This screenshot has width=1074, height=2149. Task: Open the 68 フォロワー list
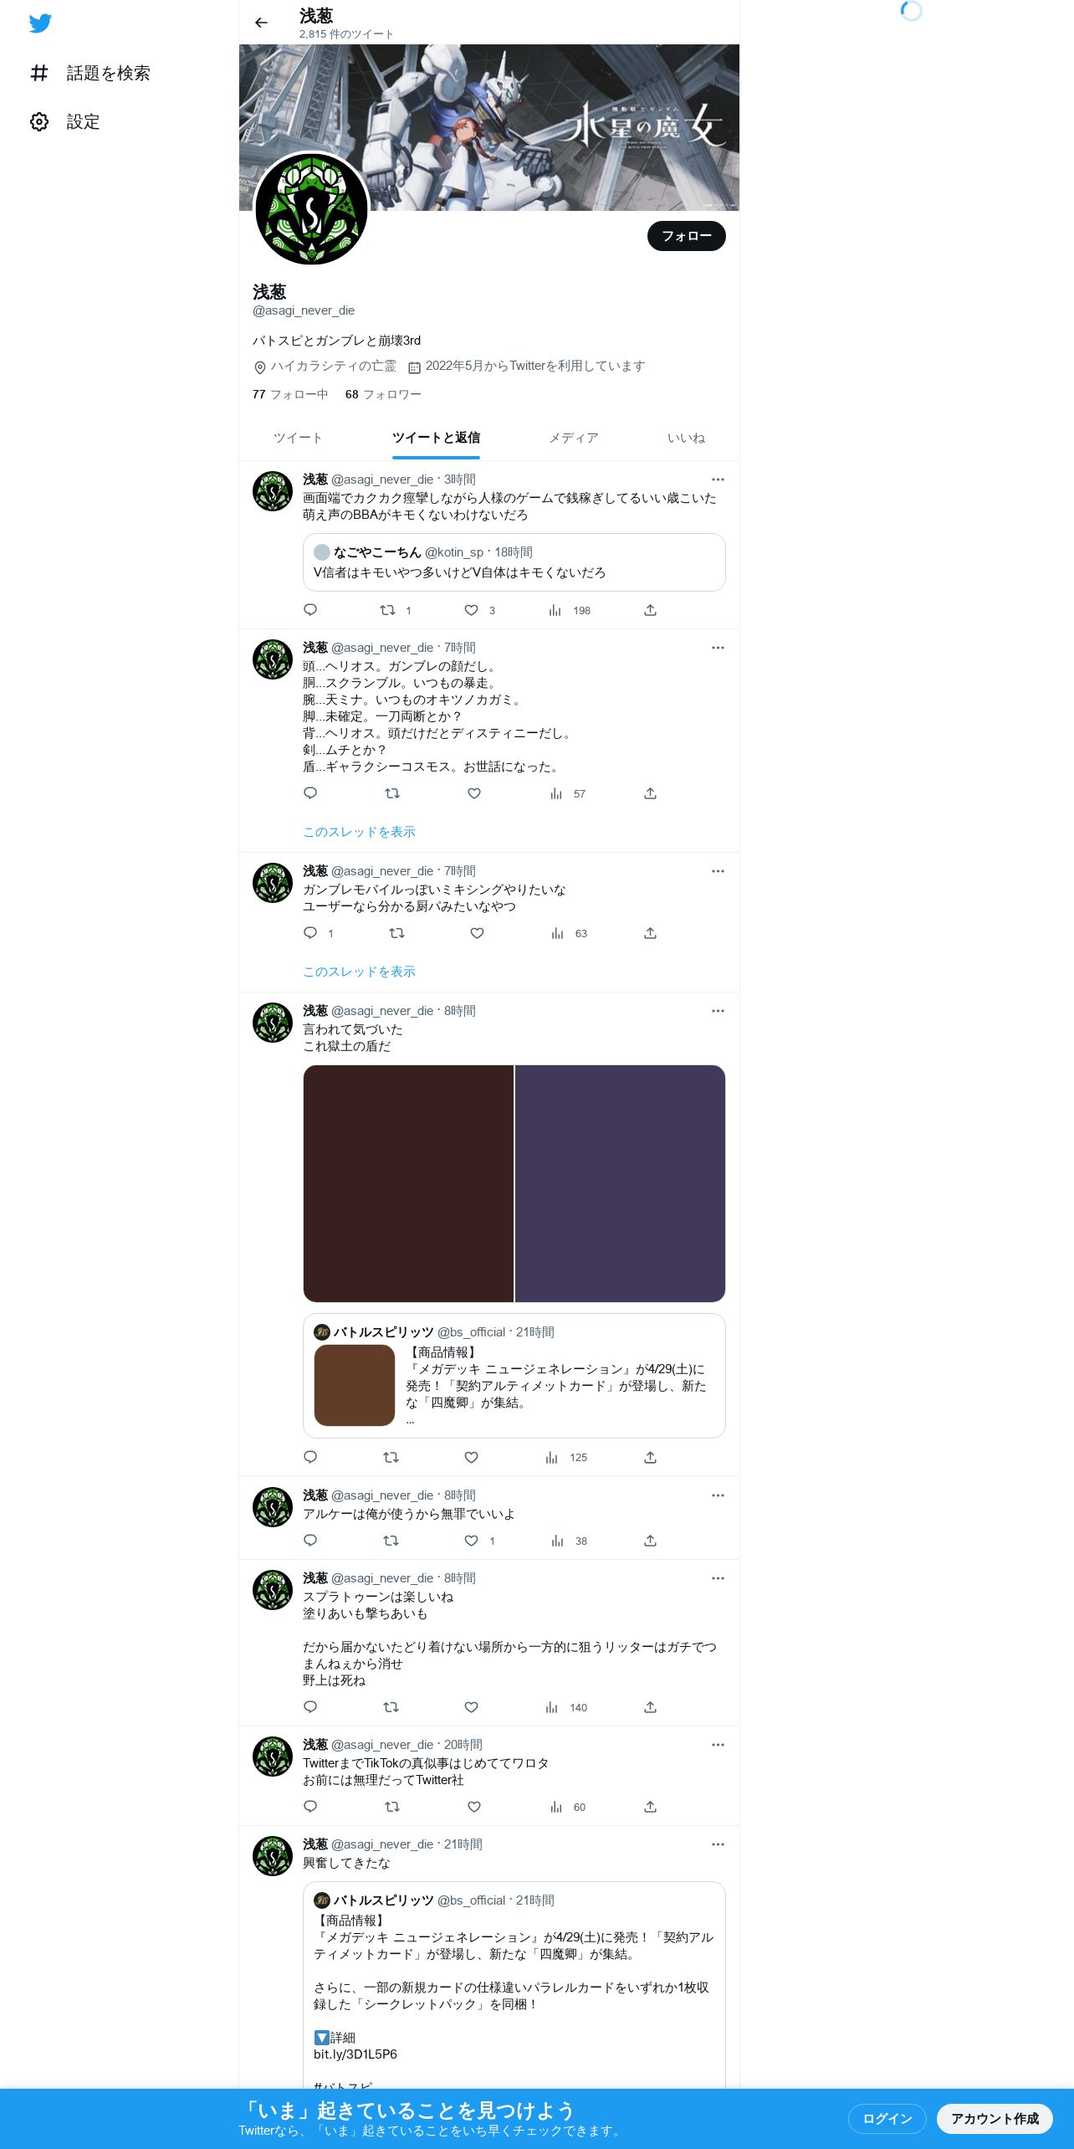383,394
